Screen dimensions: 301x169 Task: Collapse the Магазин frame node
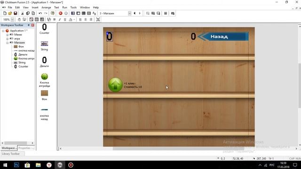point(8,43)
